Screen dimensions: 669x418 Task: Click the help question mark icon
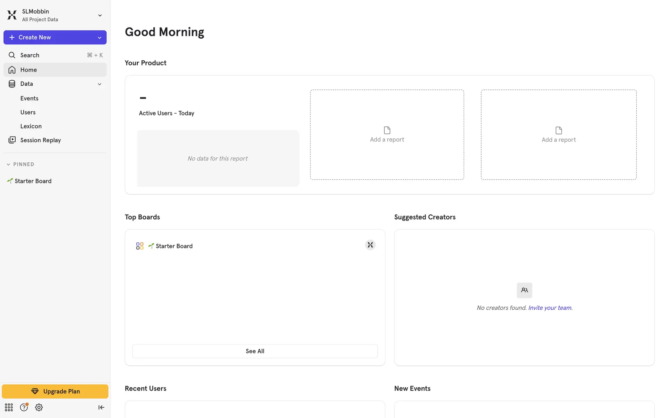24,407
